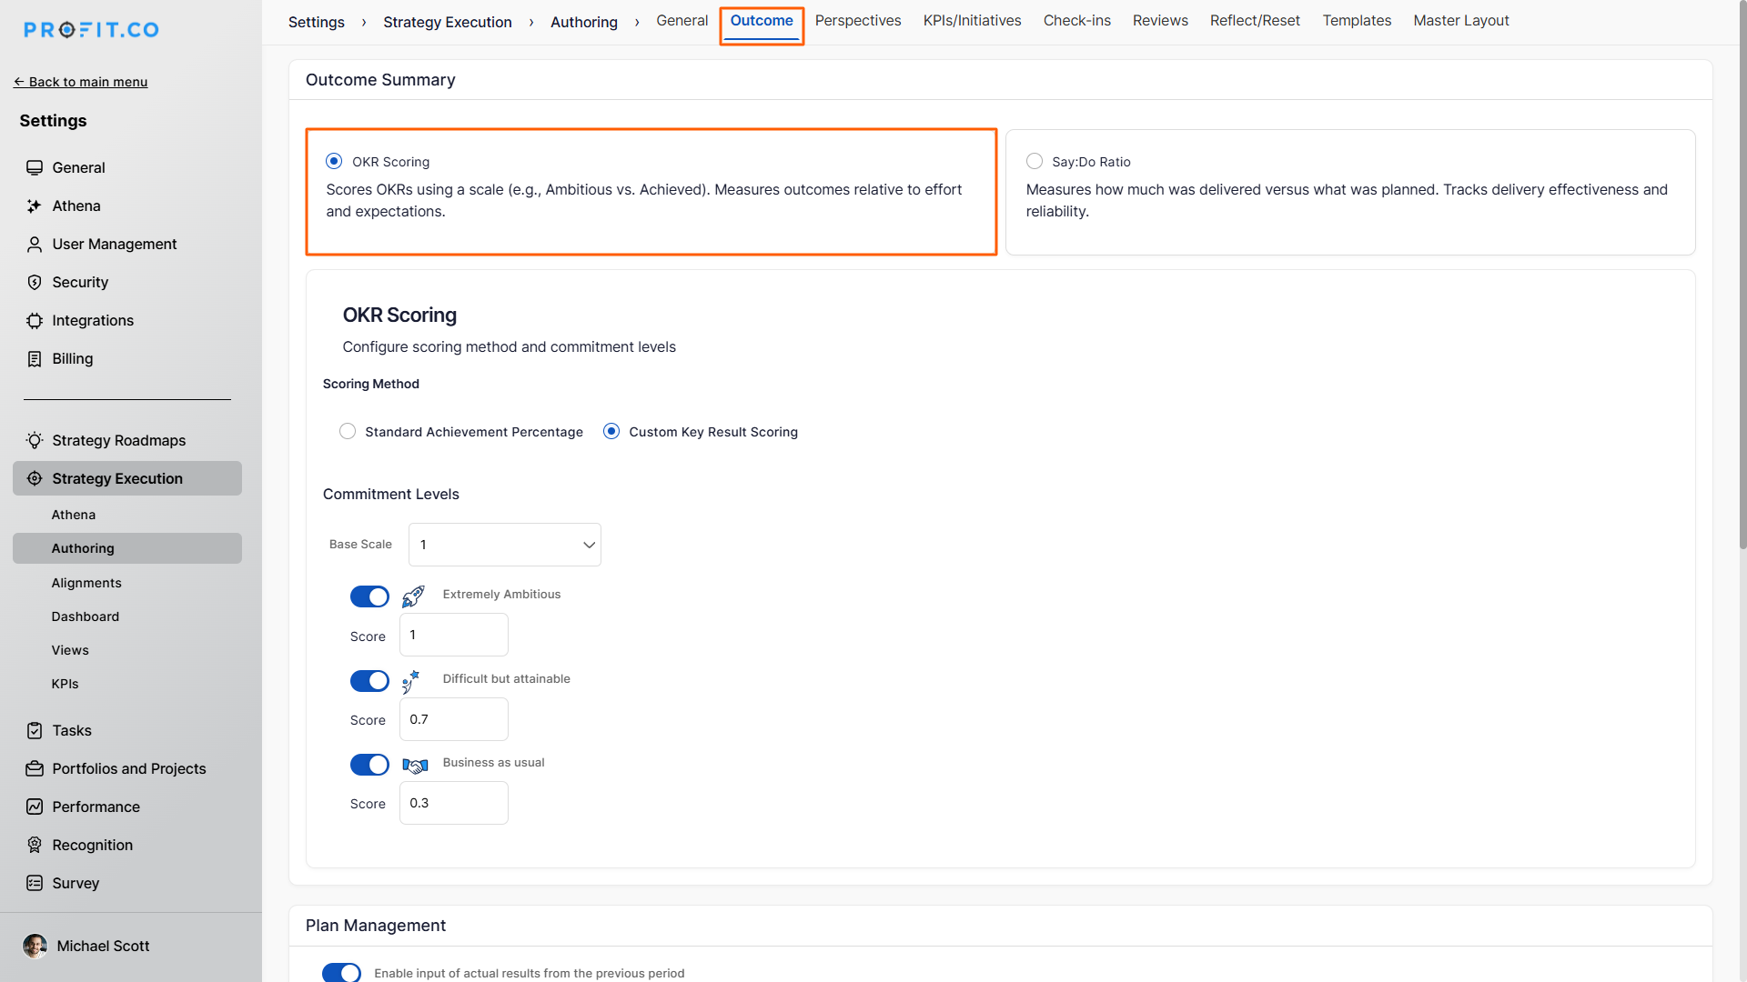The image size is (1747, 982).
Task: Choose Standard Achievement Percentage scoring method
Action: coord(348,432)
